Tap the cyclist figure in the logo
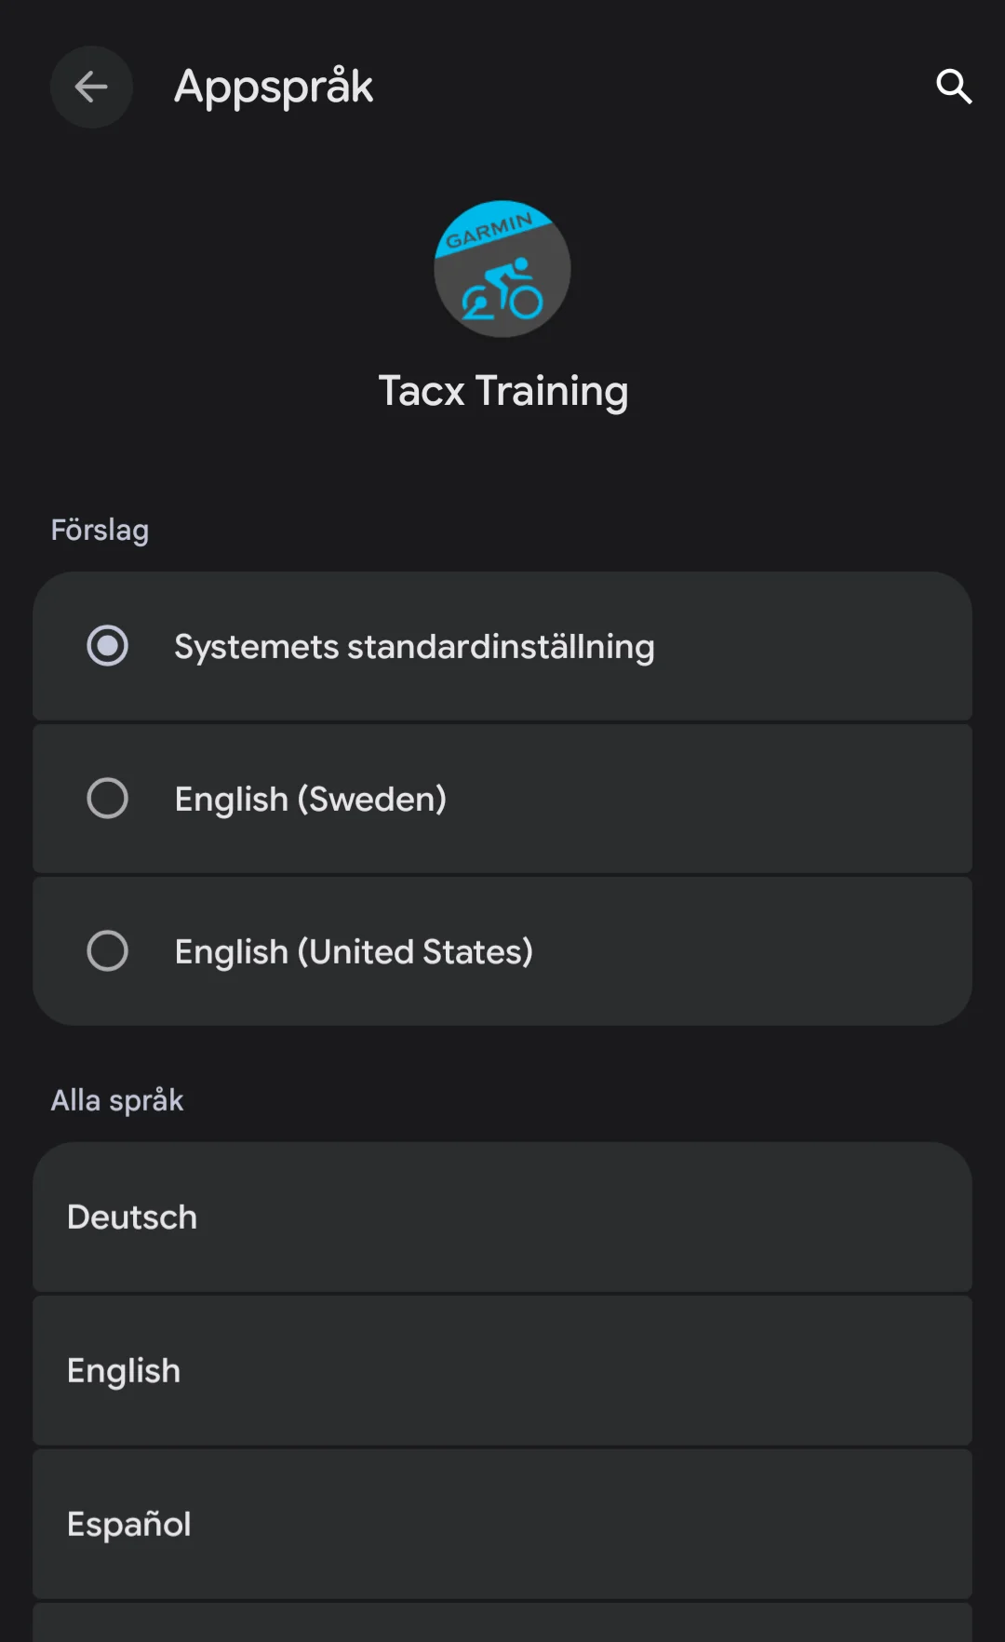The height and width of the screenshot is (1642, 1005). click(x=503, y=290)
